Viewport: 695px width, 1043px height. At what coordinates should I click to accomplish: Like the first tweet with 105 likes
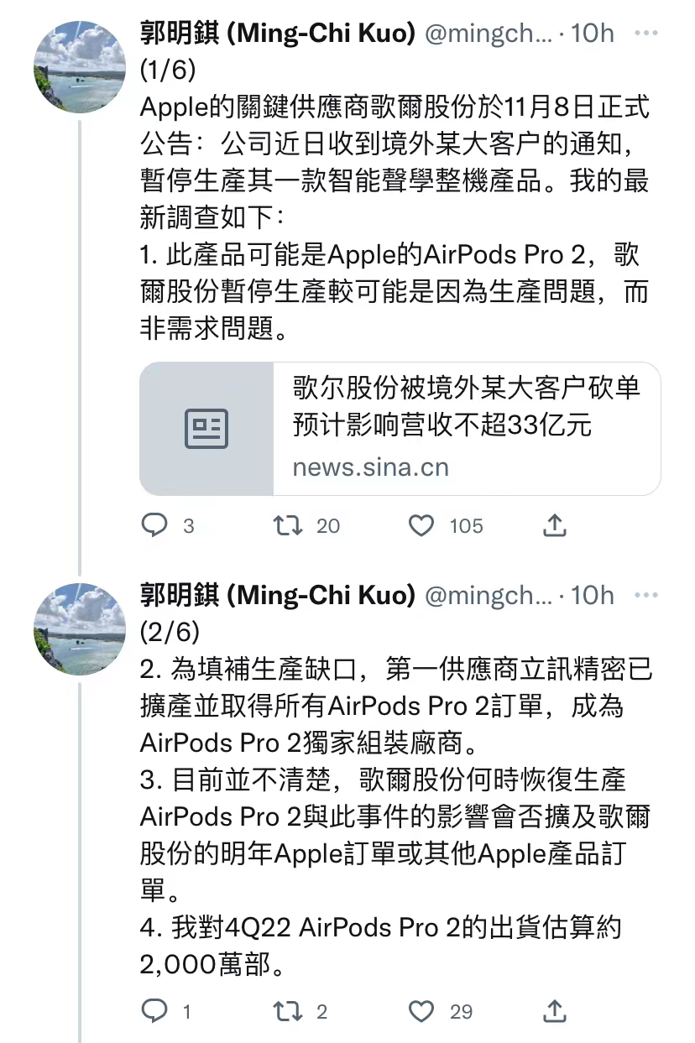coord(421,525)
